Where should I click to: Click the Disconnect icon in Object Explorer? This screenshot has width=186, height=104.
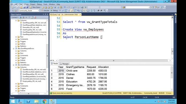click(x=24, y=17)
